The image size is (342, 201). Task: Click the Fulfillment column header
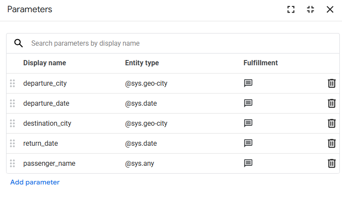coord(261,63)
